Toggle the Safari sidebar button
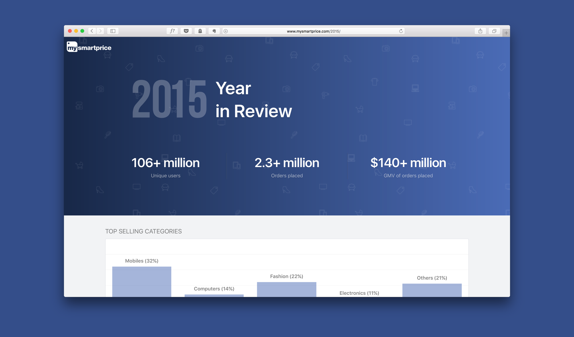Viewport: 574px width, 337px height. point(113,31)
